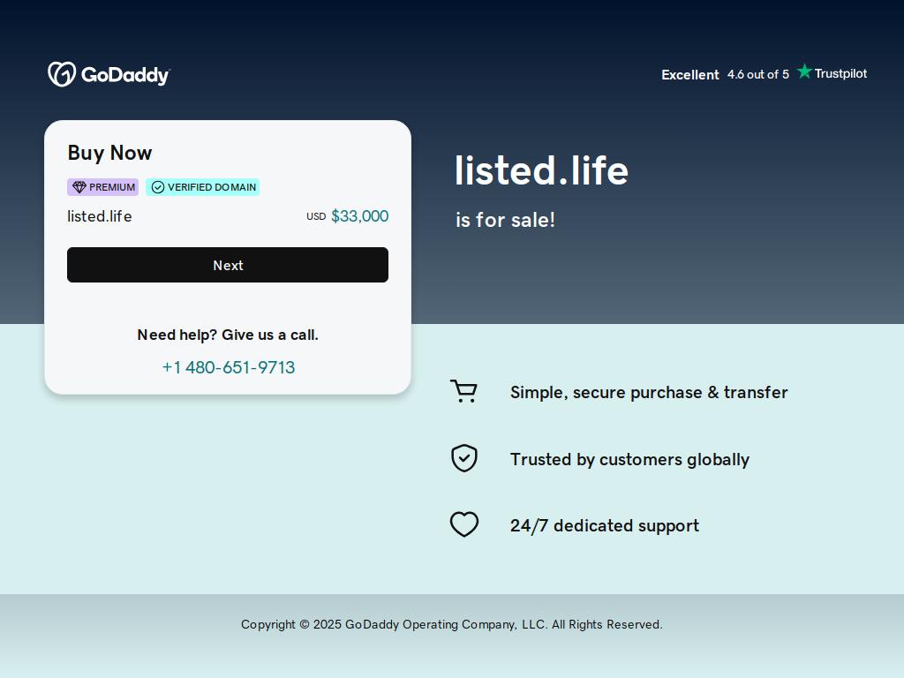Click the large listed.life heading
This screenshot has height=678, width=904.
coord(541,170)
